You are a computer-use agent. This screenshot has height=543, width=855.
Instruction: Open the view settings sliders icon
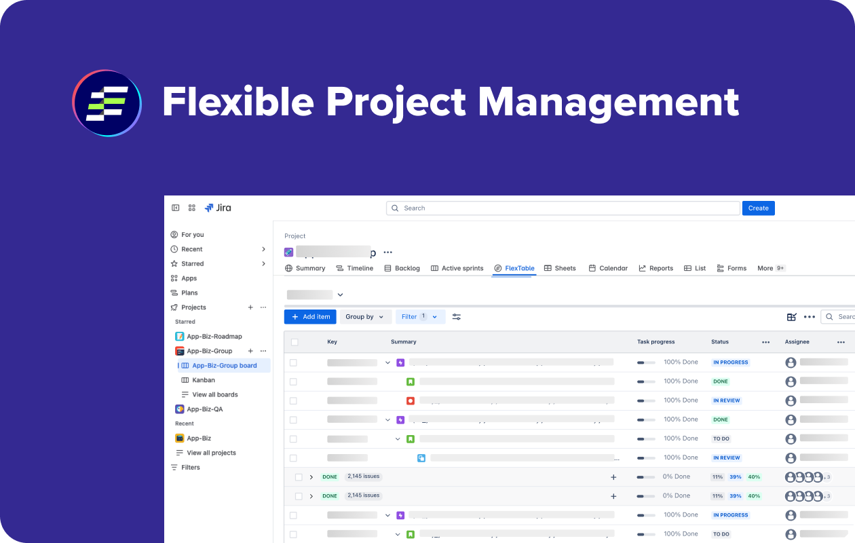457,317
